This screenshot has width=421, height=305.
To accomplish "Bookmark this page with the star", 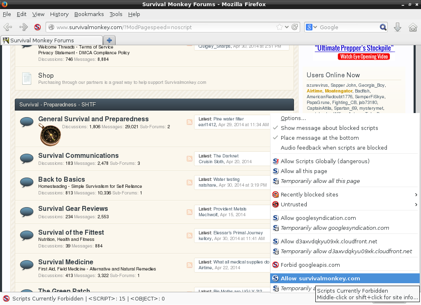I will [x=280, y=27].
